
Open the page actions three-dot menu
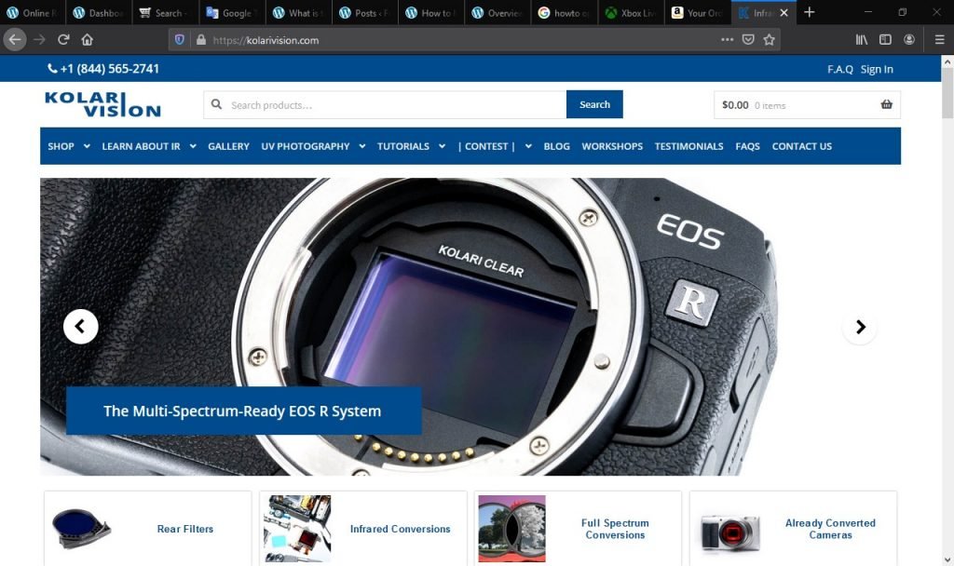[x=727, y=39]
